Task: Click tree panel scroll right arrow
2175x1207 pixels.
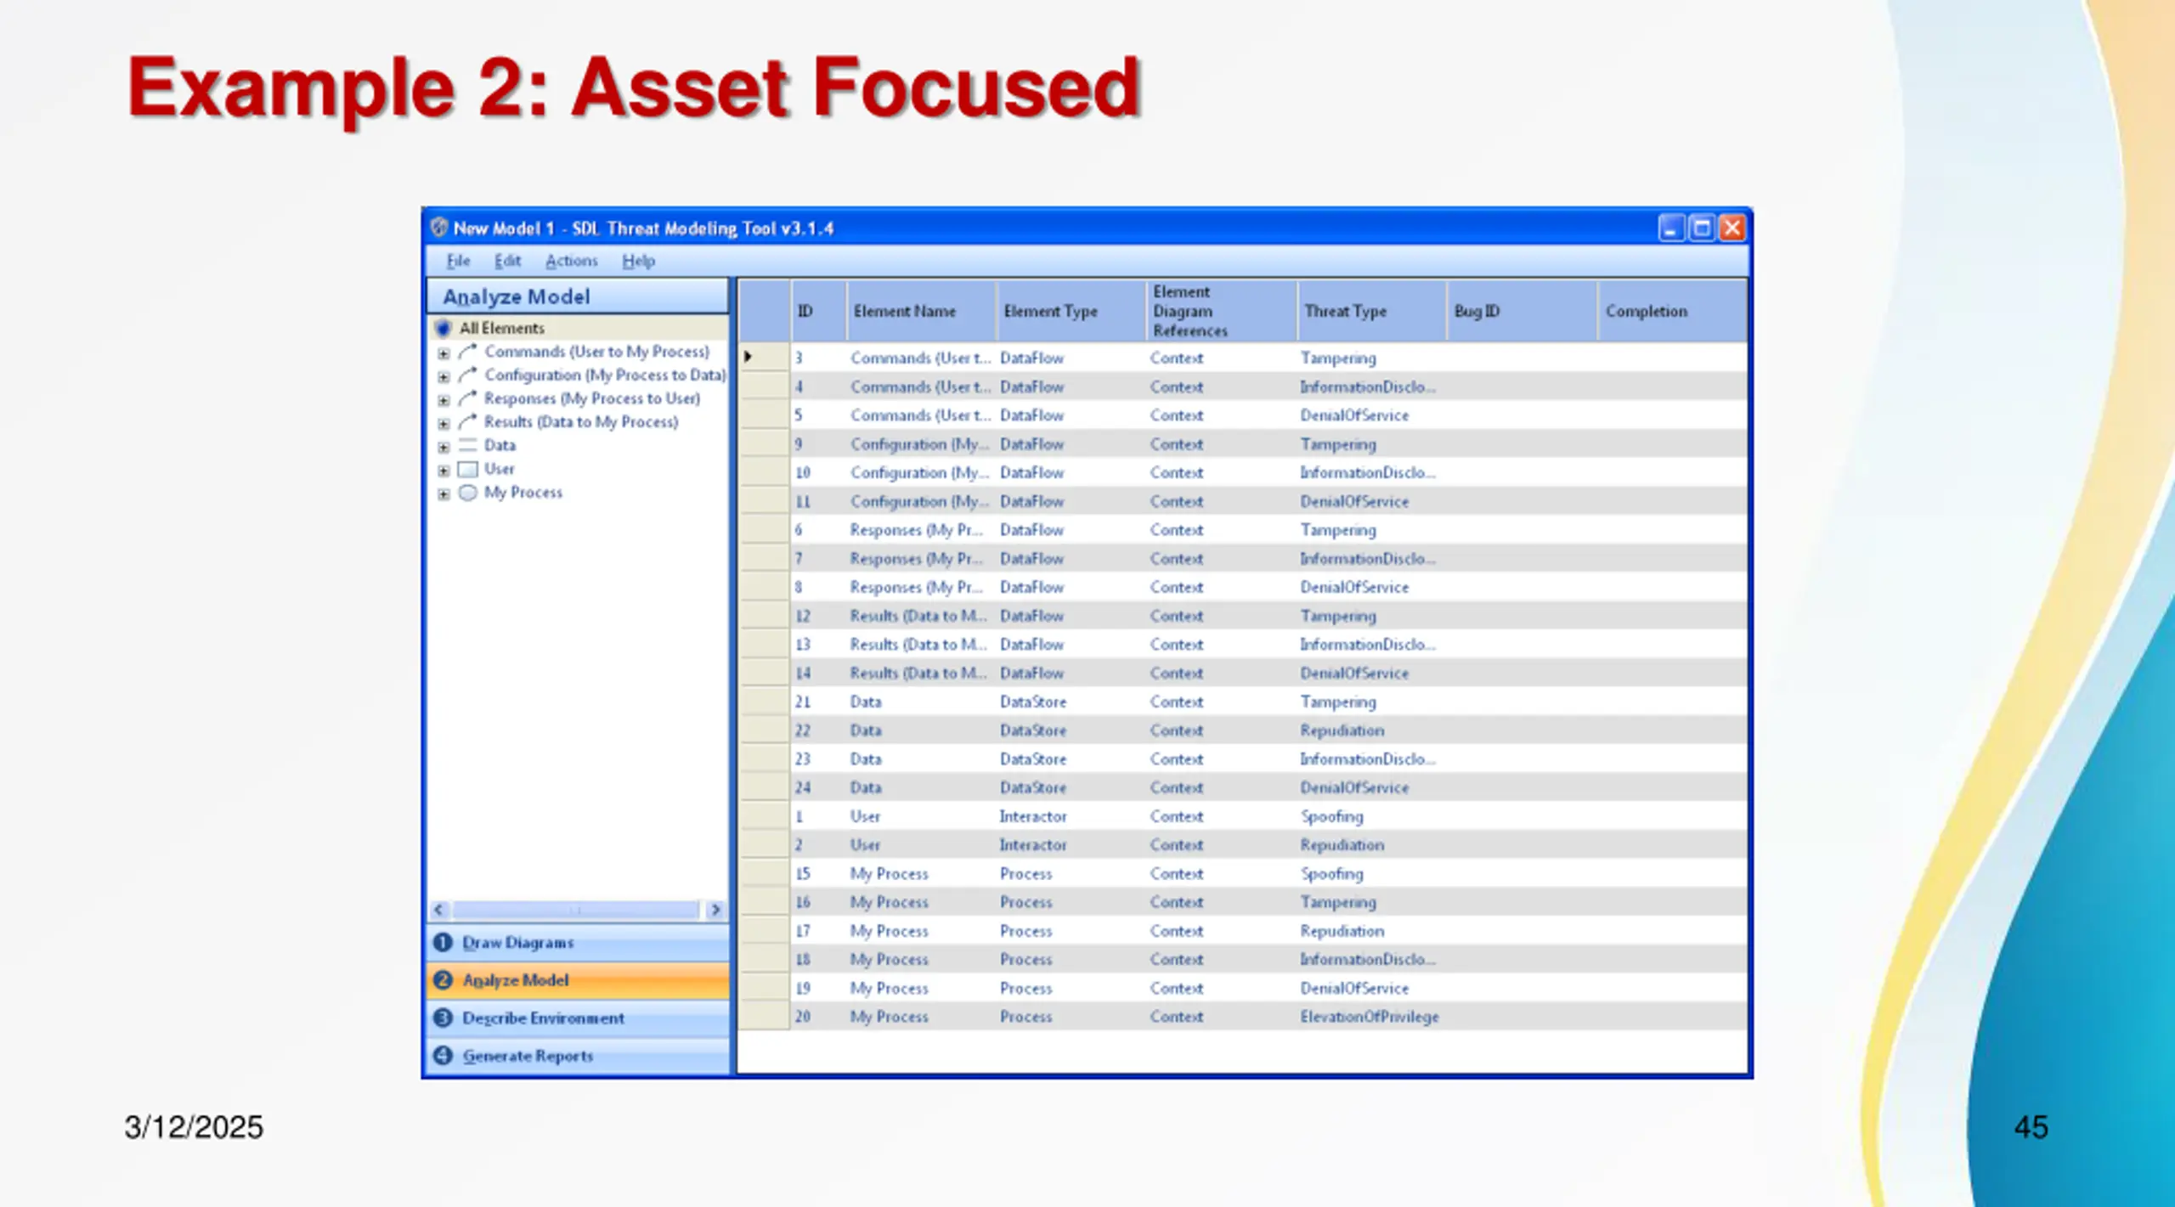Action: (715, 910)
